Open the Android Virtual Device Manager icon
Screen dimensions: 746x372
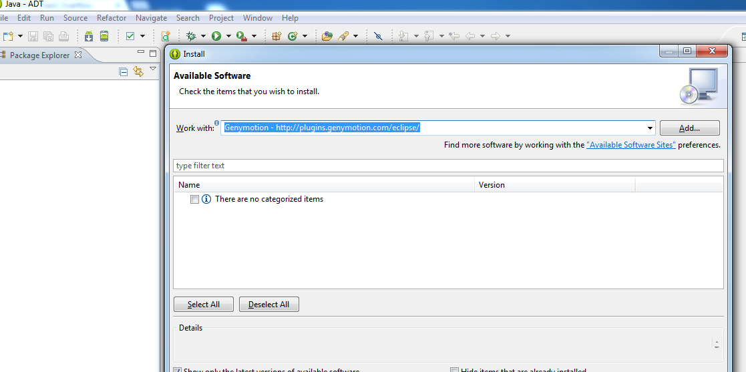click(104, 36)
